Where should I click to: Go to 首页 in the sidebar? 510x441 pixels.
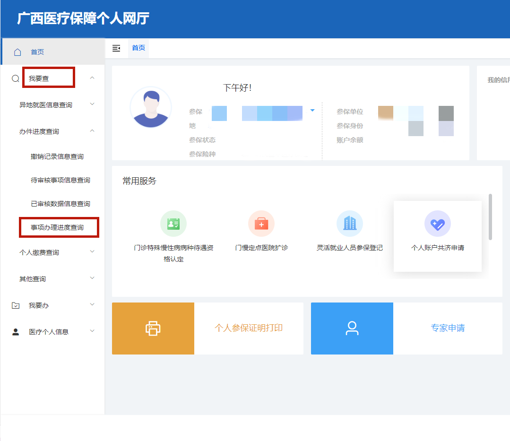point(37,52)
